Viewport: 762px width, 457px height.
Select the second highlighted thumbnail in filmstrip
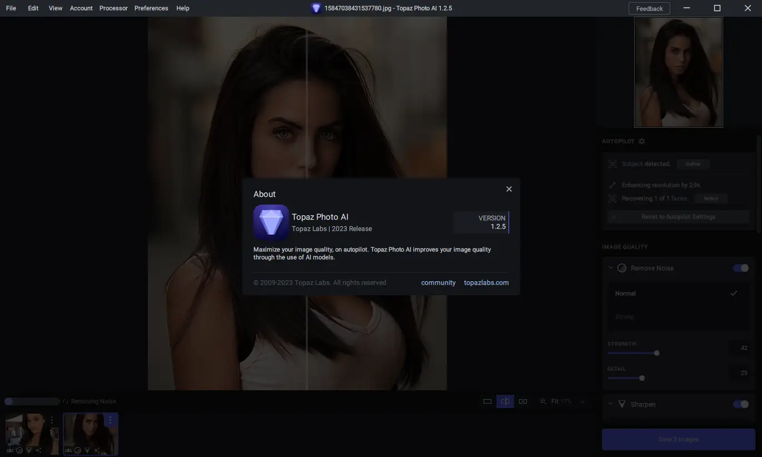(90, 434)
